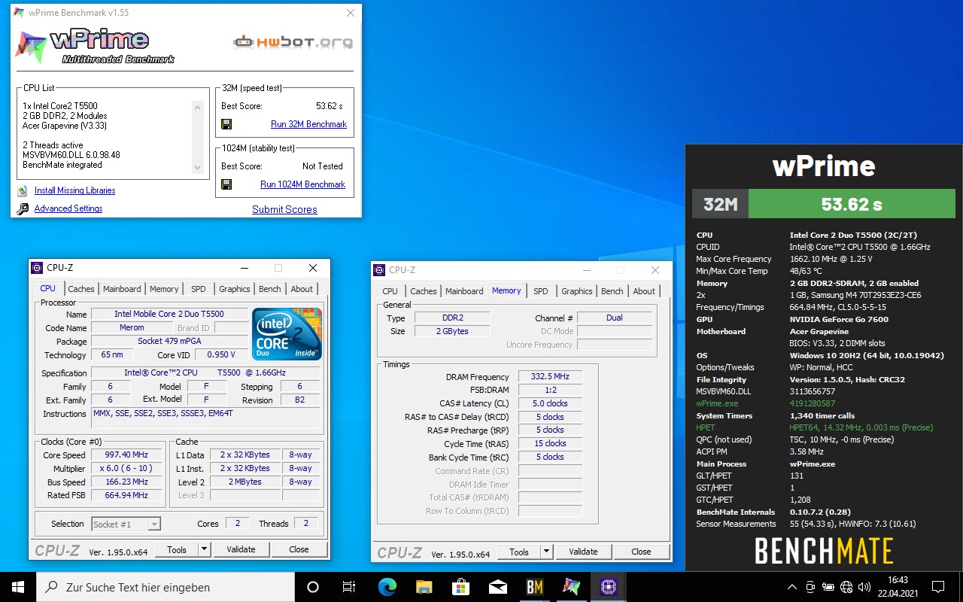This screenshot has width=963, height=602.
Task: Switch to Caches tab in left CPU-Z
Action: (x=81, y=289)
